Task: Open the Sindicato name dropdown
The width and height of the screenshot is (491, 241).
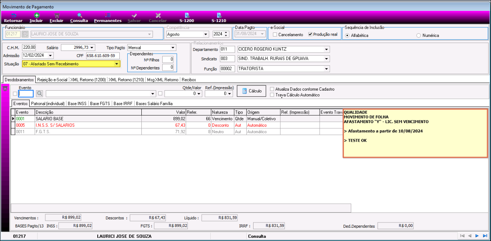Action: click(327, 59)
